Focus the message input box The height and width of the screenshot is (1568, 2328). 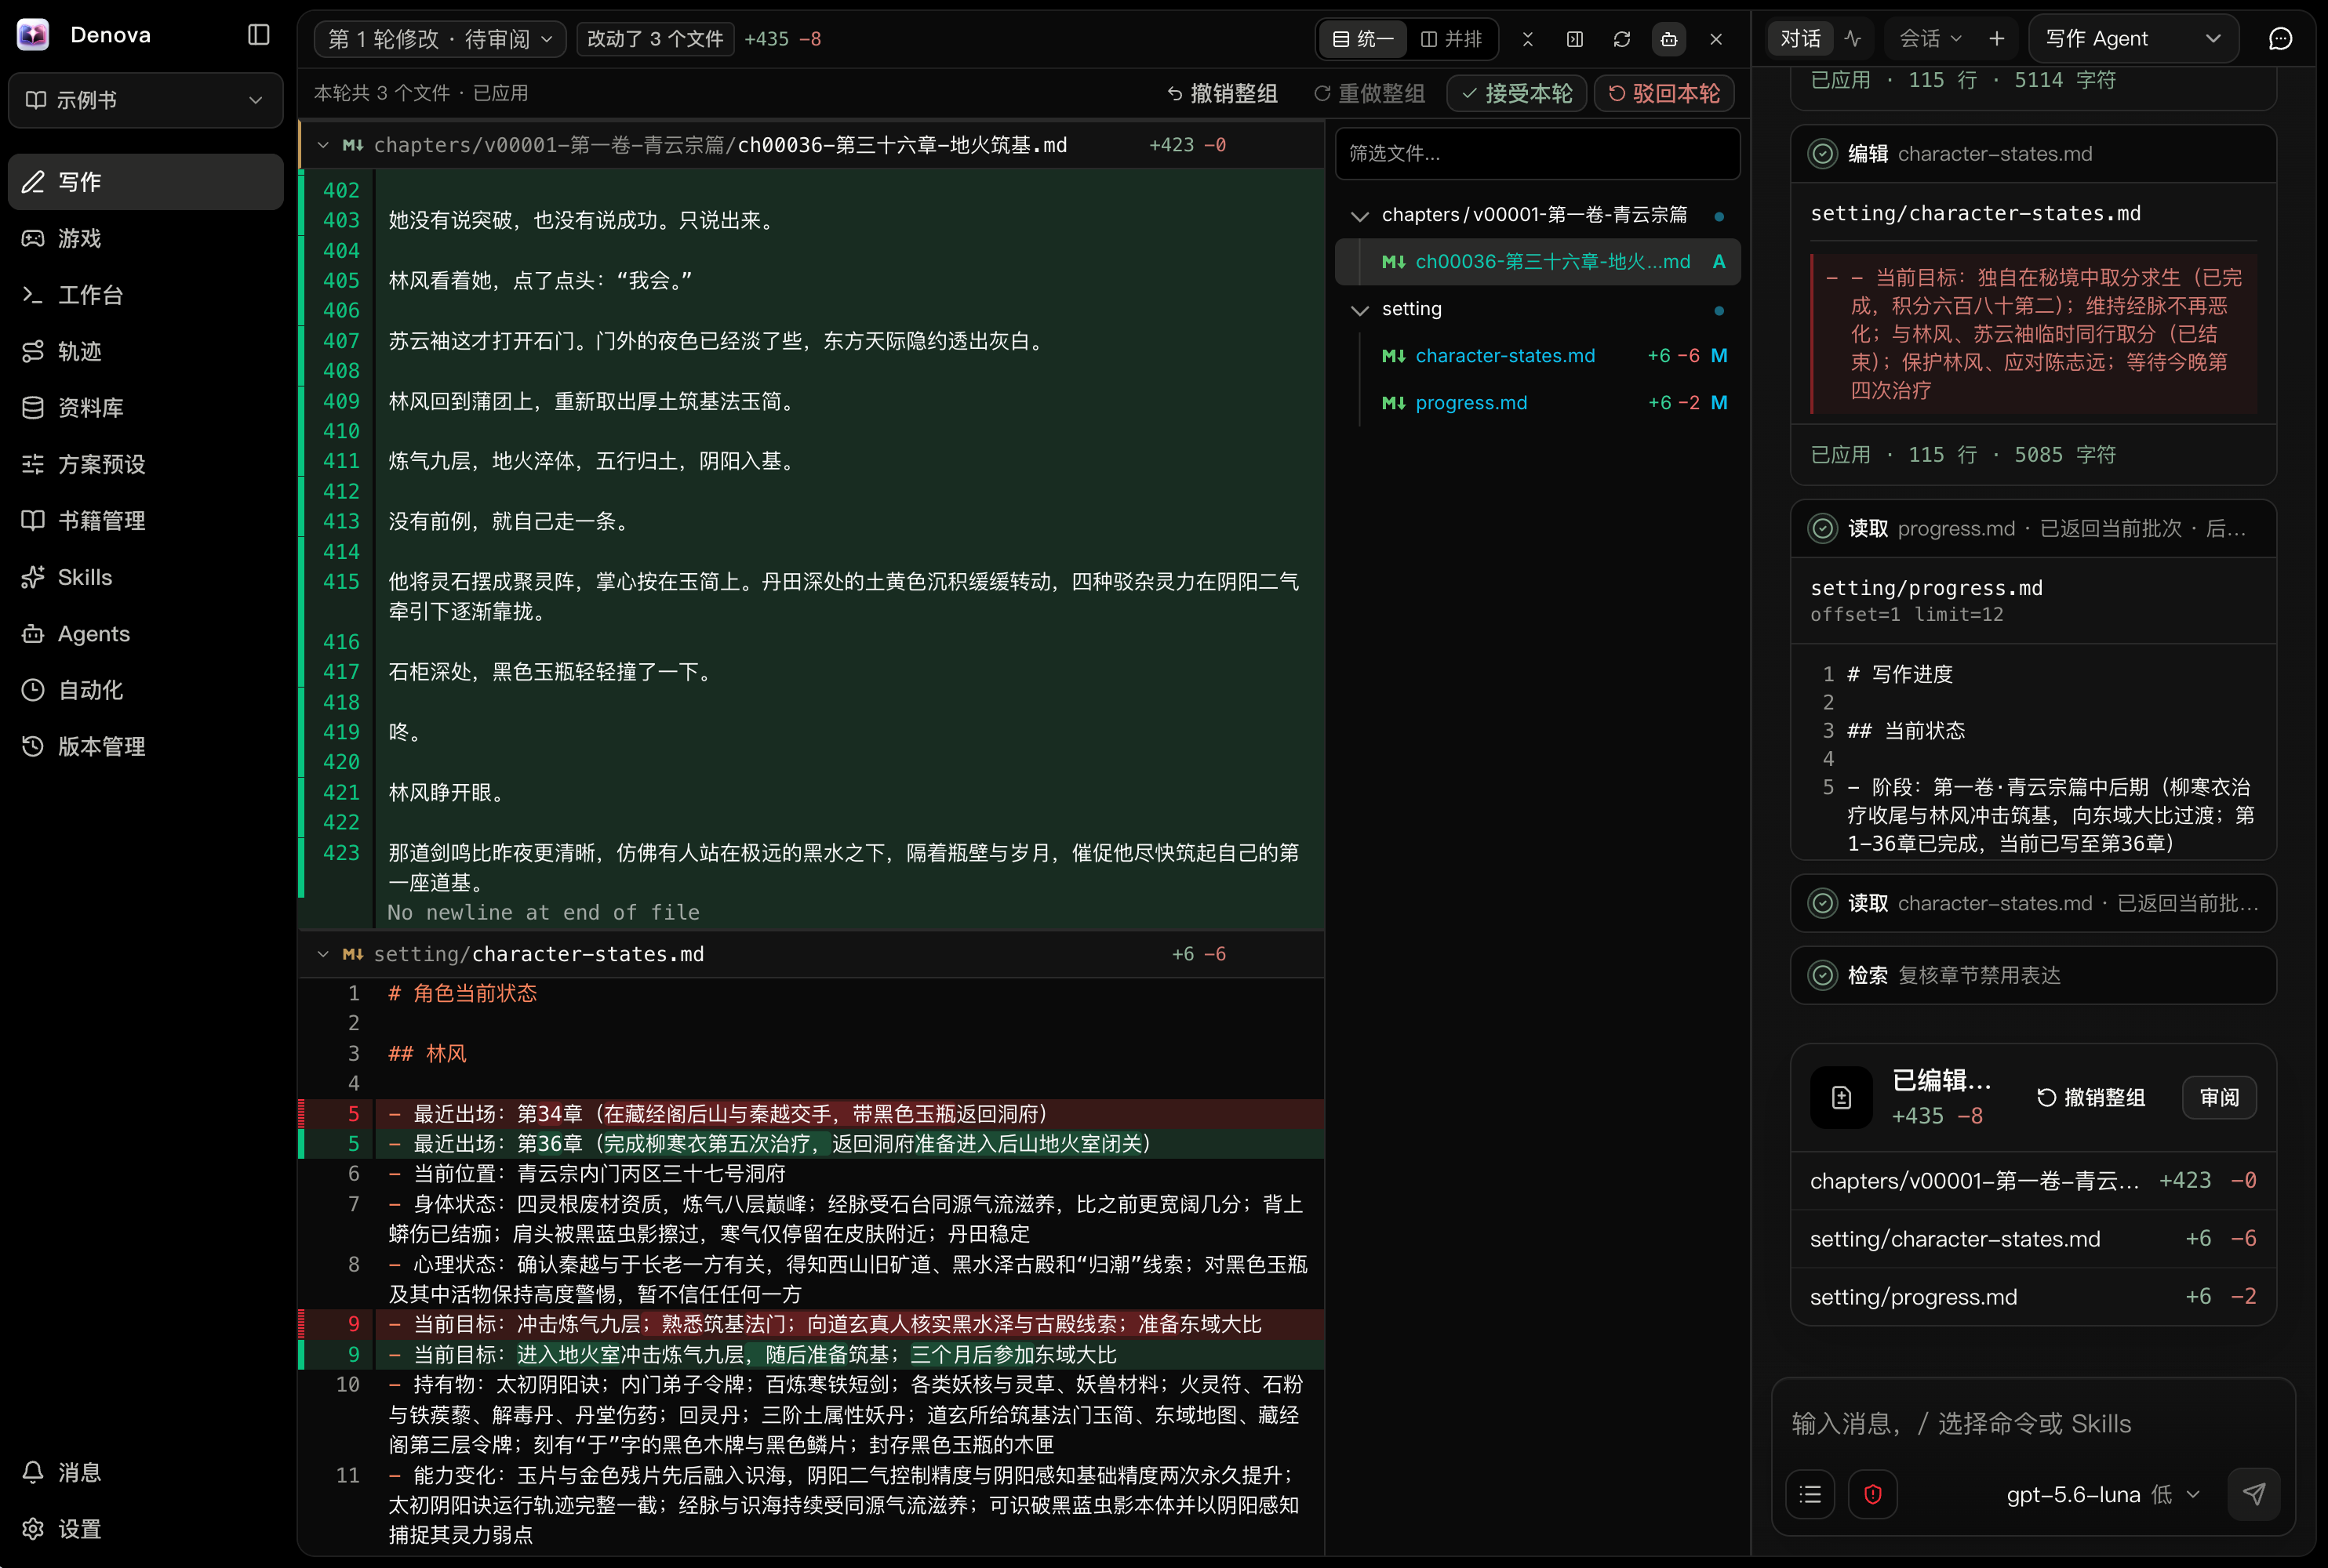(2033, 1423)
